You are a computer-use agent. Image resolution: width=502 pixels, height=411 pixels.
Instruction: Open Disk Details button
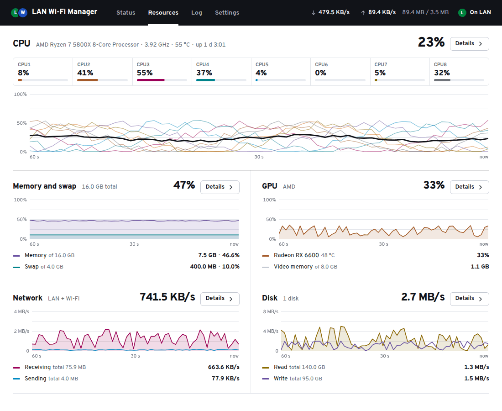(x=469, y=299)
